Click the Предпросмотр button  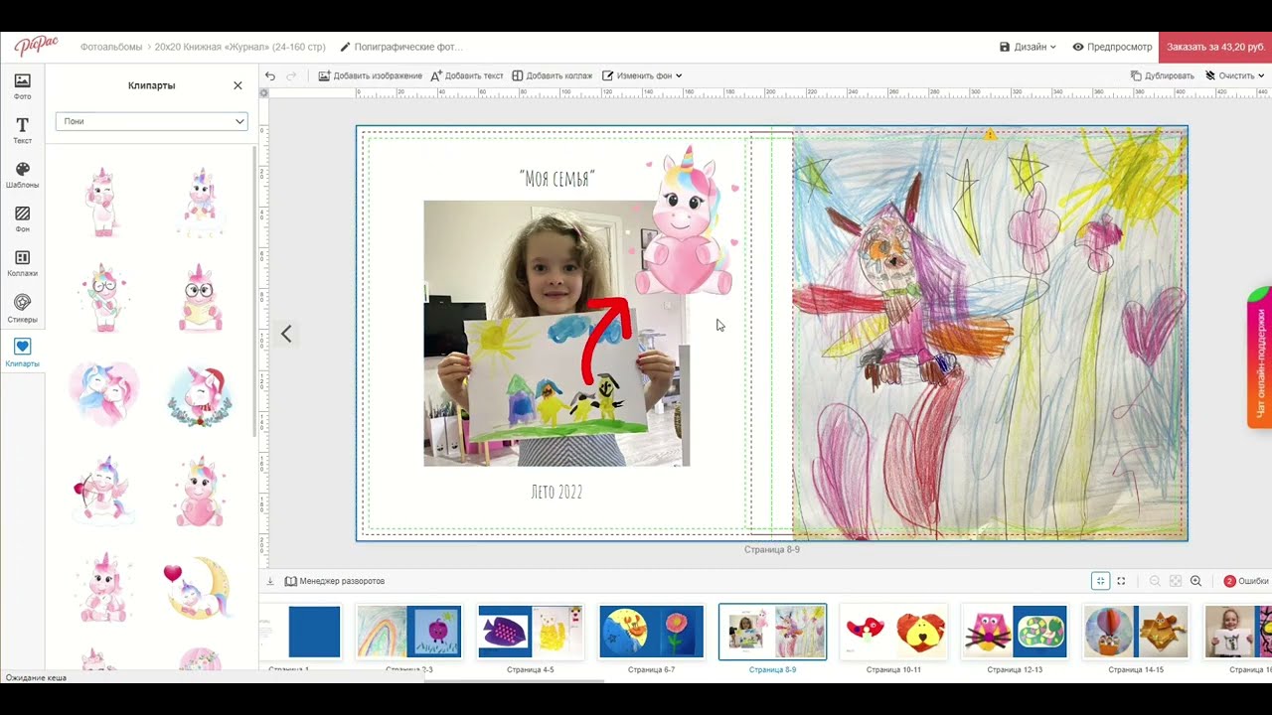pyautogui.click(x=1112, y=47)
